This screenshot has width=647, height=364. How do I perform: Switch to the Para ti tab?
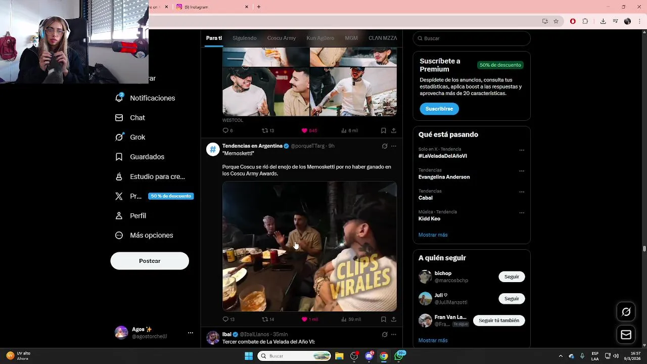pyautogui.click(x=214, y=38)
